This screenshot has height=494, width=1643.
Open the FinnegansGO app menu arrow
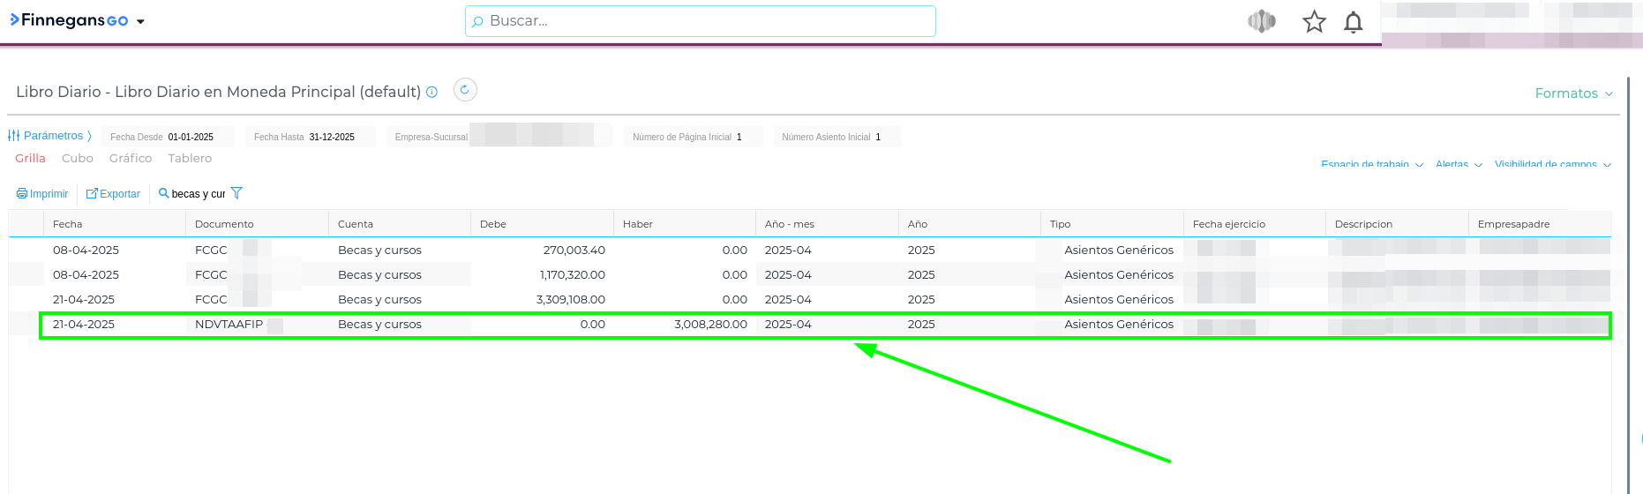click(x=140, y=21)
